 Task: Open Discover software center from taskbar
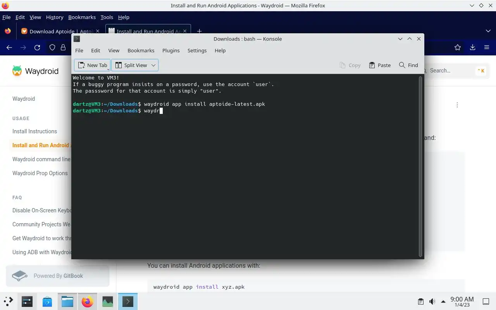[x=47, y=301]
